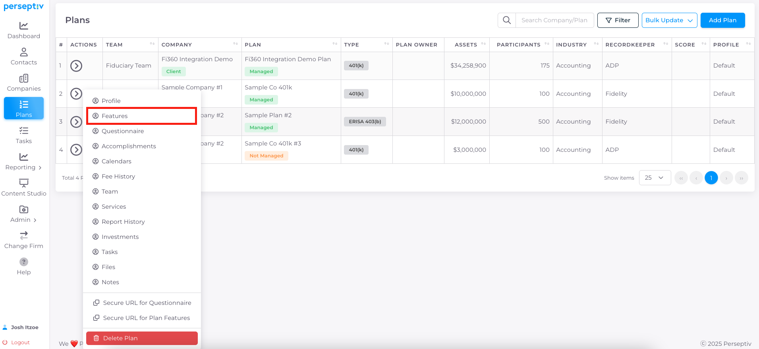Viewport: 759px width, 349px height.
Task: Sort by the Score column arrows
Action: pyautogui.click(x=704, y=44)
